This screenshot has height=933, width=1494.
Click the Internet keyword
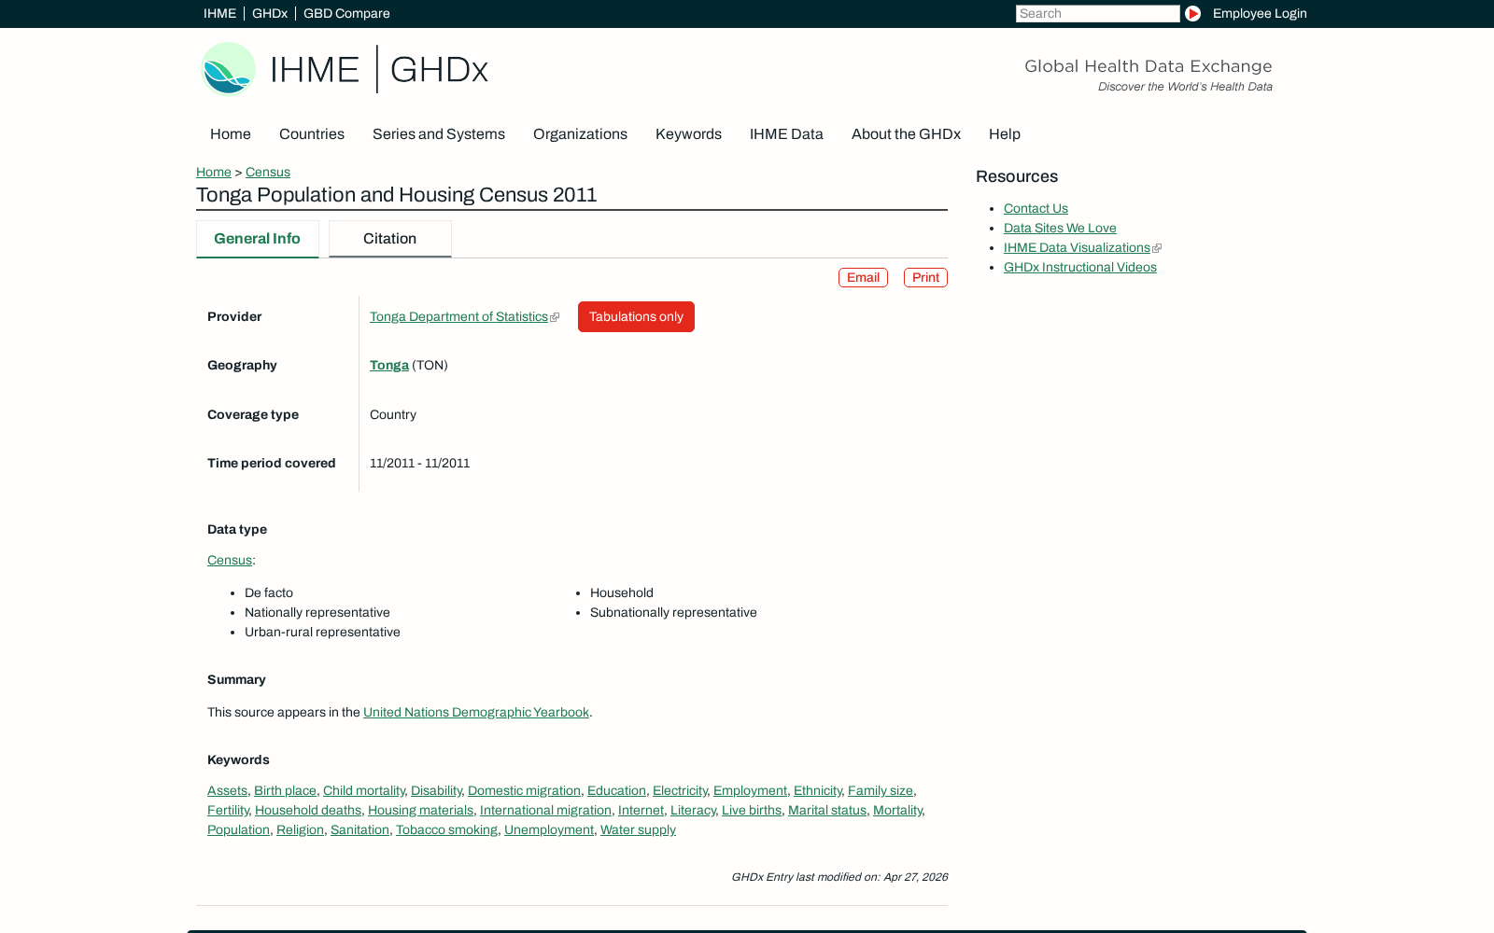pos(641,810)
